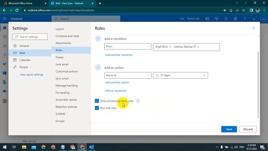Image resolution: width=268 pixels, height=151 pixels.
Task: Save the rule
Action: tap(229, 129)
